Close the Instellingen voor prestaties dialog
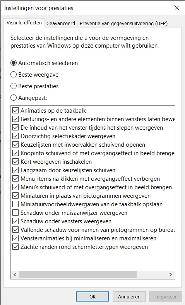185x305 pixels. [177, 8]
